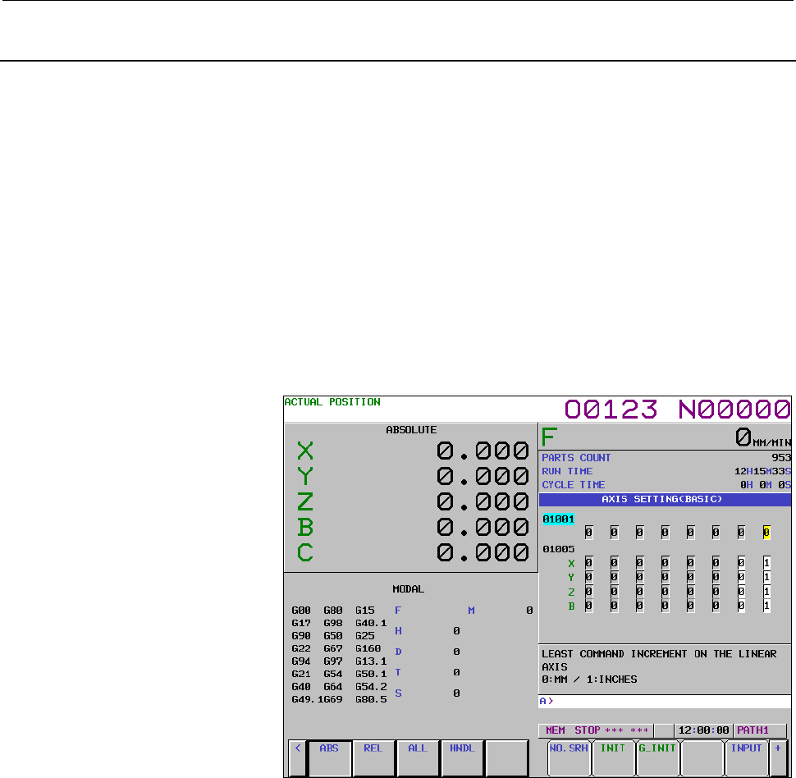Select the ABS soft key
796x778 pixels.
329,757
